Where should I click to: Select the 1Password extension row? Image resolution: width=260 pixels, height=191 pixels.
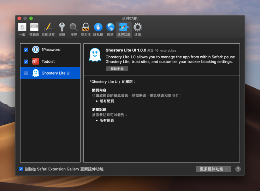pos(50,50)
